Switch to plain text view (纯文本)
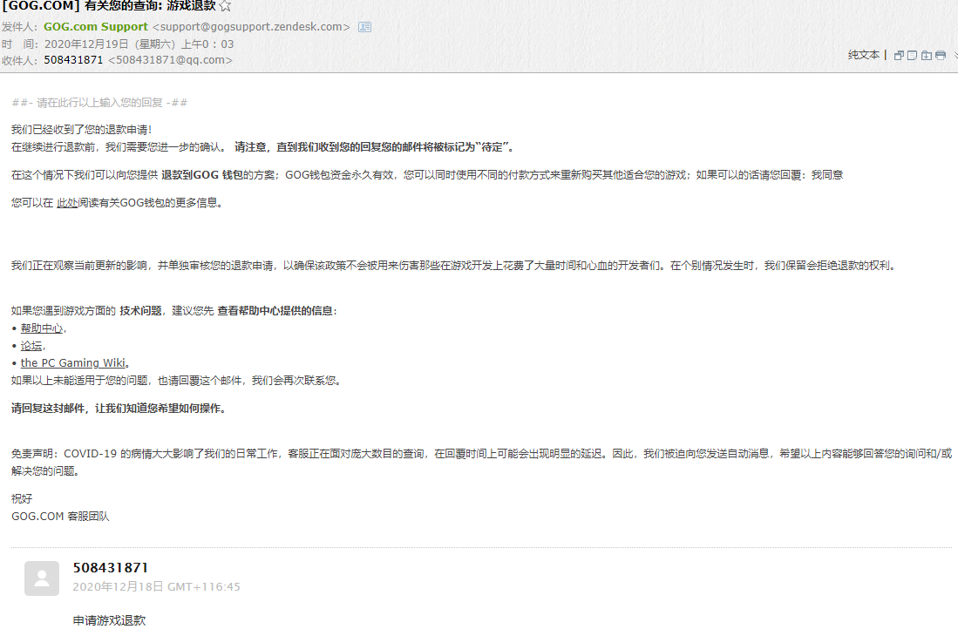 pos(863,55)
